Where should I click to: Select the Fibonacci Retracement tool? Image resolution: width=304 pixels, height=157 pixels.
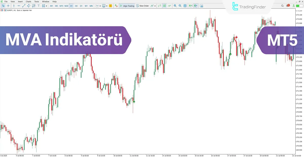click(33, 6)
